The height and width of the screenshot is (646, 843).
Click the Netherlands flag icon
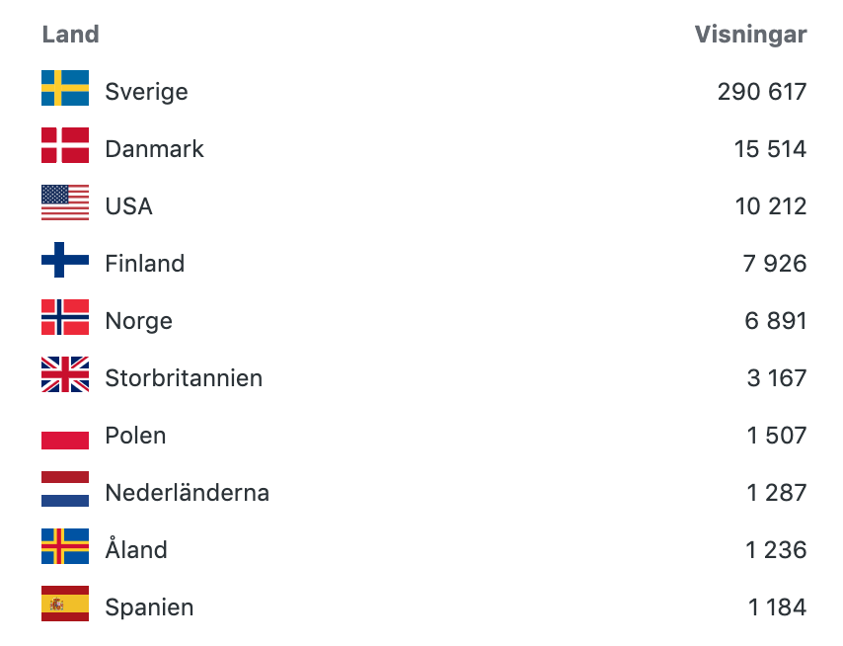pos(65,489)
